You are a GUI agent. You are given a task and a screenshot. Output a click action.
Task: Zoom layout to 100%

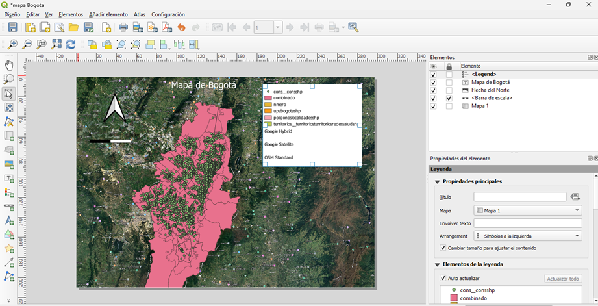pos(41,44)
